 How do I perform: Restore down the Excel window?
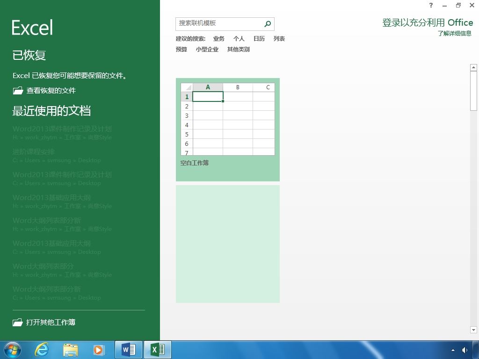click(x=458, y=5)
